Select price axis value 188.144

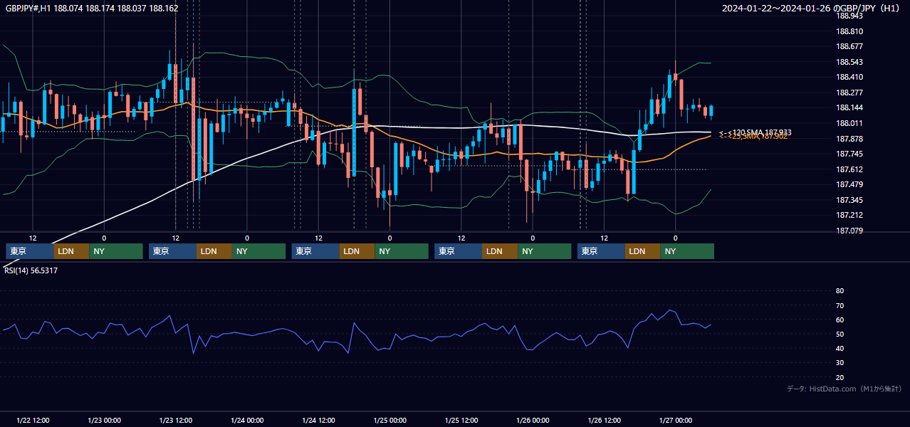849,107
